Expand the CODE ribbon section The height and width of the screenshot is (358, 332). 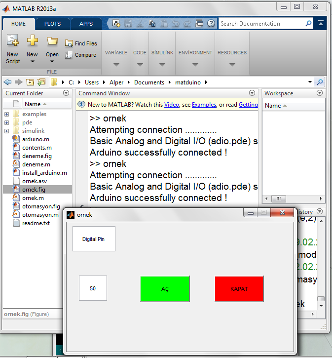point(140,65)
